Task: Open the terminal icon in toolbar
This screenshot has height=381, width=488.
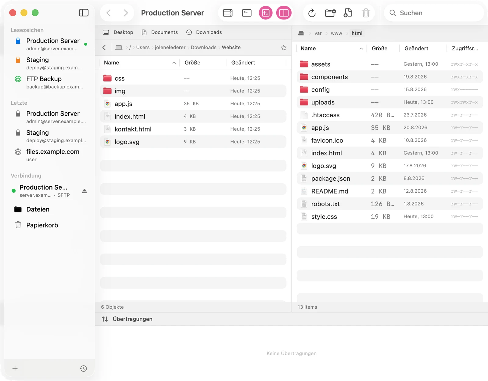Action: coord(246,13)
